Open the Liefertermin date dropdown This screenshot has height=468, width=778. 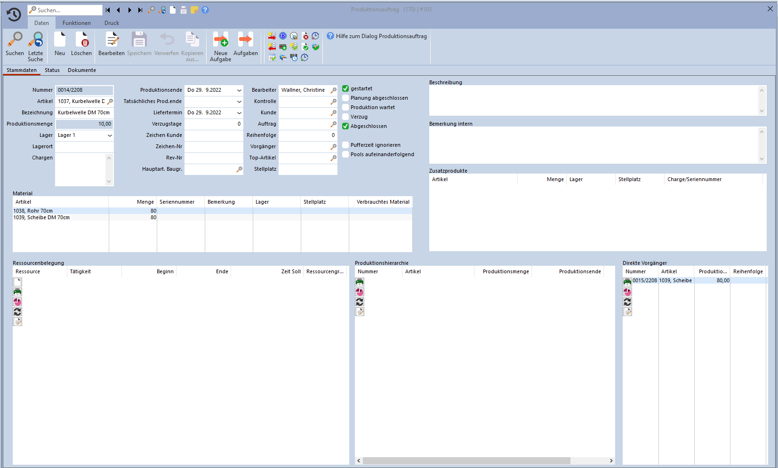239,113
